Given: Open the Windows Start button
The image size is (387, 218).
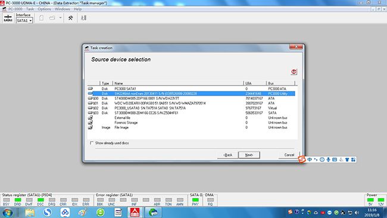Looking at the screenshot, I should (7, 212).
